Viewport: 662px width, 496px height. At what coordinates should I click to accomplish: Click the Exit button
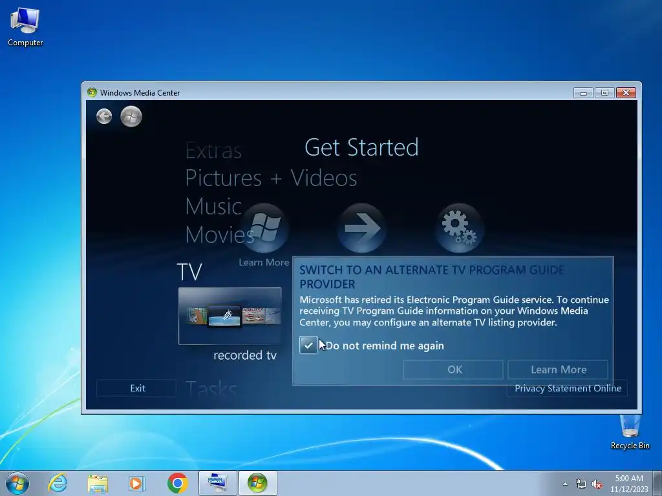[x=137, y=388]
